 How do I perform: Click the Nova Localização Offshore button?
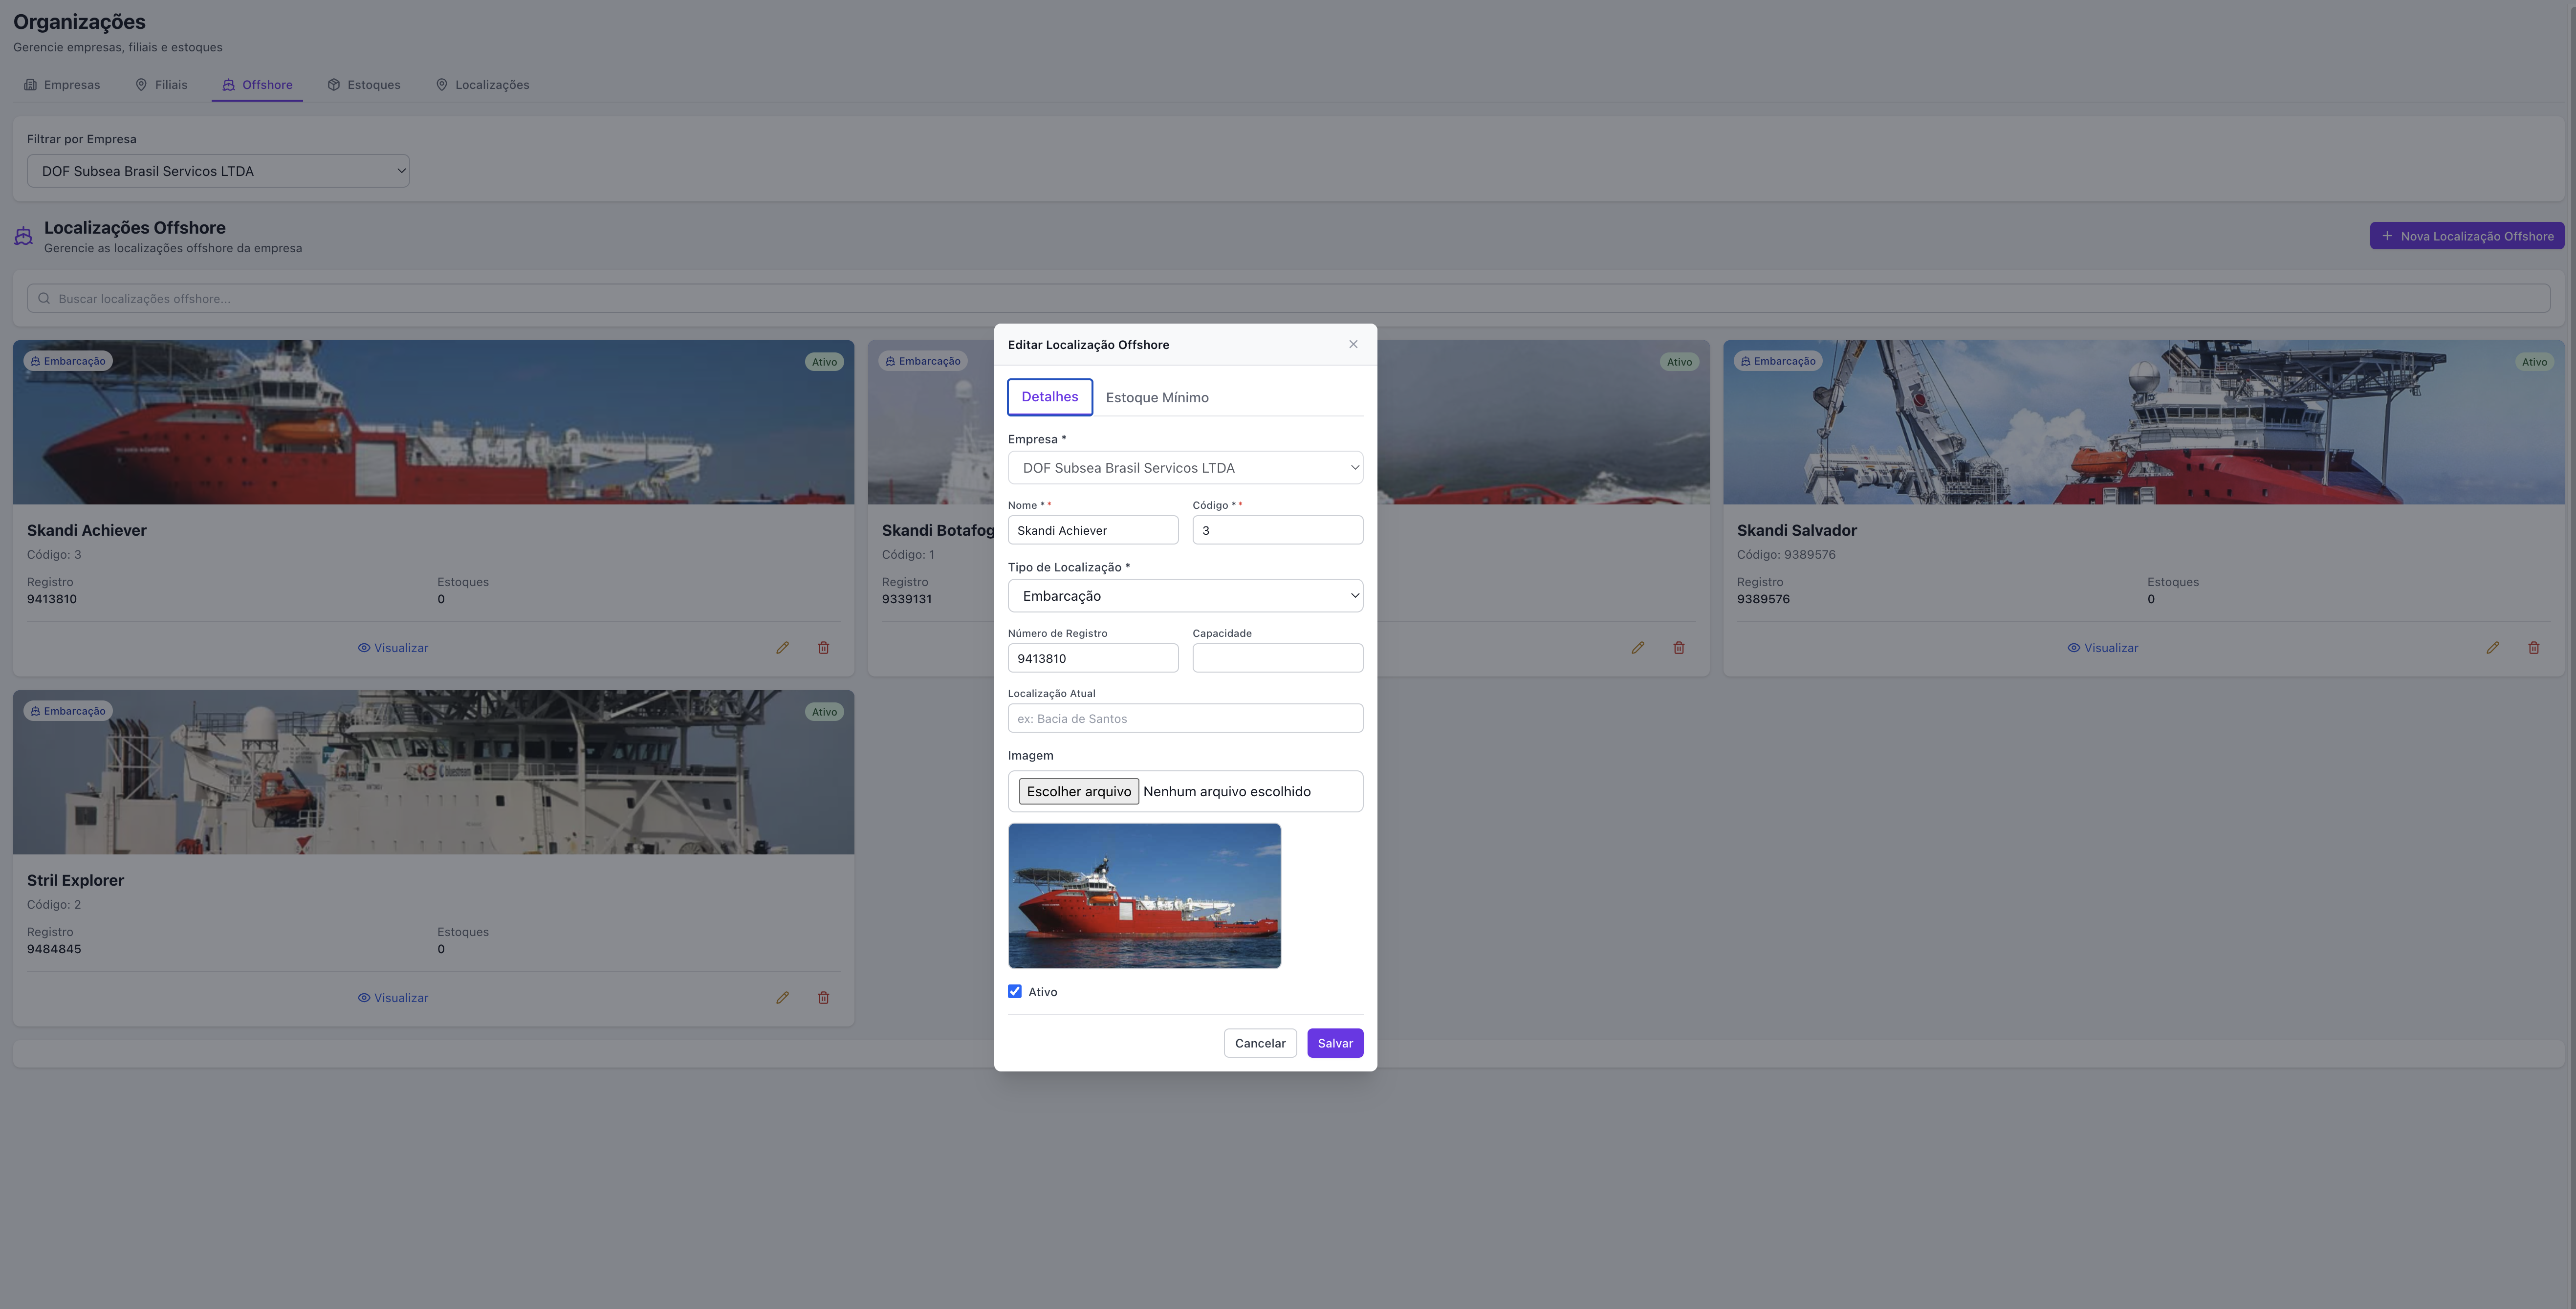pyautogui.click(x=2466, y=235)
